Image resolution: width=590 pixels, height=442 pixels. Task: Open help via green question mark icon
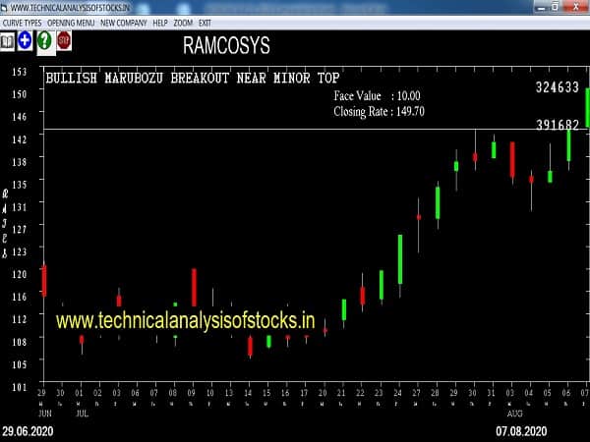(44, 41)
